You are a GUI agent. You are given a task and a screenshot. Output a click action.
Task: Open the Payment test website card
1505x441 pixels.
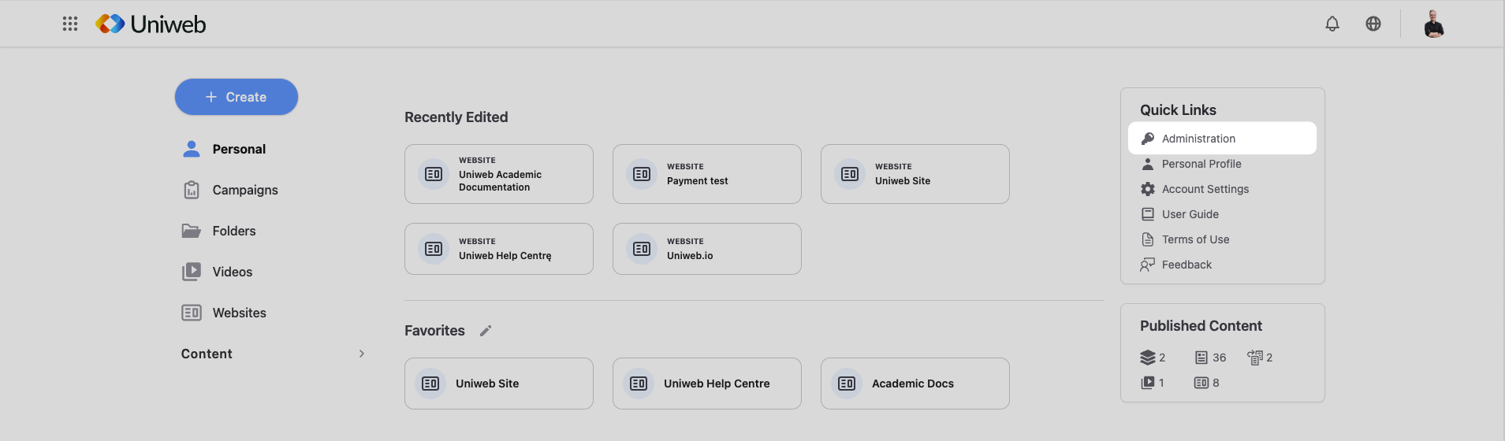pos(707,174)
